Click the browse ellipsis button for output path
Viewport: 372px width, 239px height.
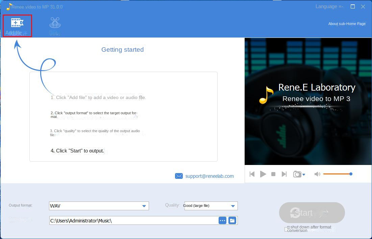(x=222, y=220)
